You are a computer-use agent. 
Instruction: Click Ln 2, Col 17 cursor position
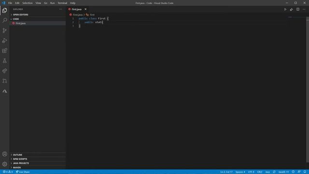point(226,172)
